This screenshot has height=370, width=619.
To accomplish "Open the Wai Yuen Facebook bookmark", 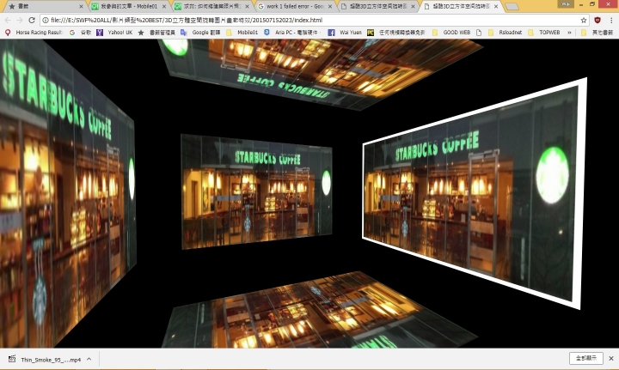I will coord(345,33).
